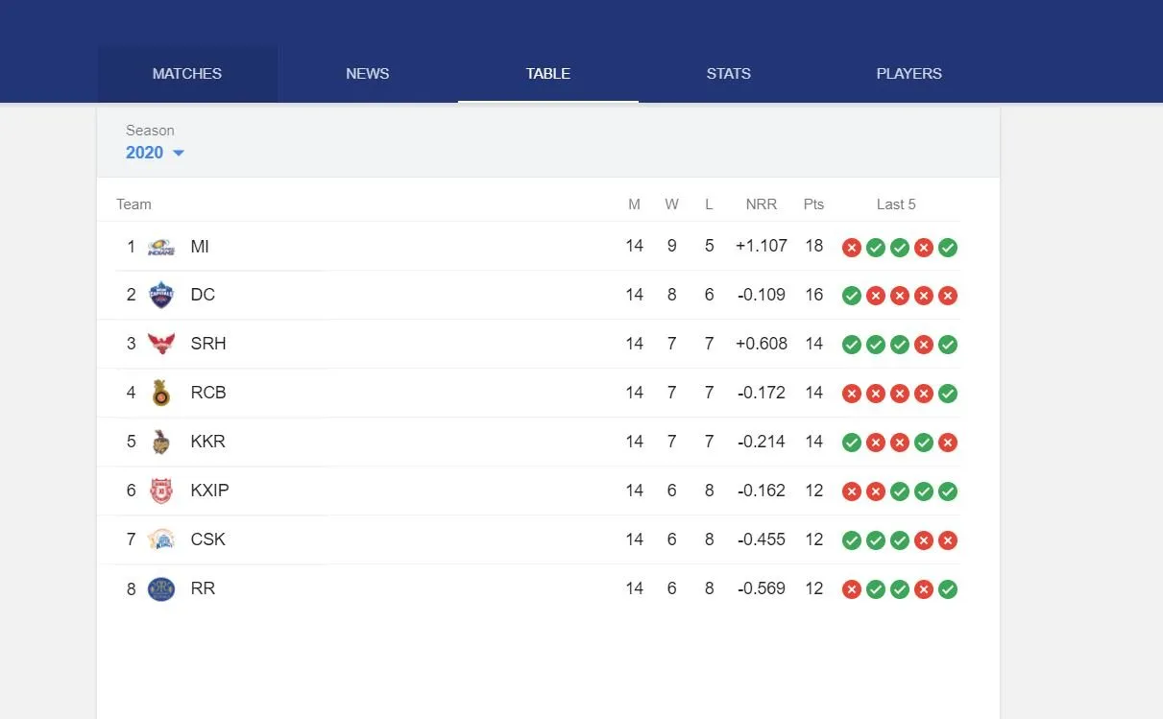Open the PLAYERS tab
The height and width of the screenshot is (719, 1163).
[x=909, y=74]
